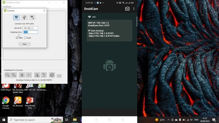Open the Windows Start menu
The height and width of the screenshot is (123, 219).
tap(4, 120)
